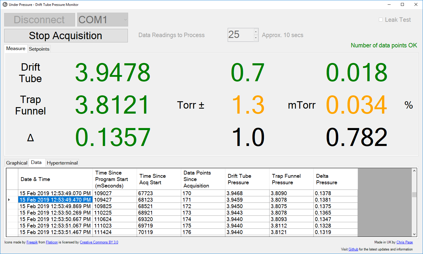Select cell 15 Feb 2019 12:53:51.467 PM

[x=55, y=232]
